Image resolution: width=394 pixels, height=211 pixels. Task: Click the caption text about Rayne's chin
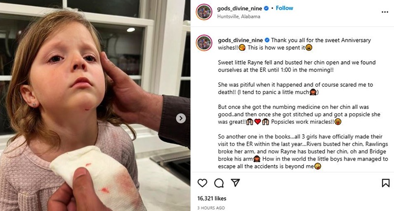point(297,66)
